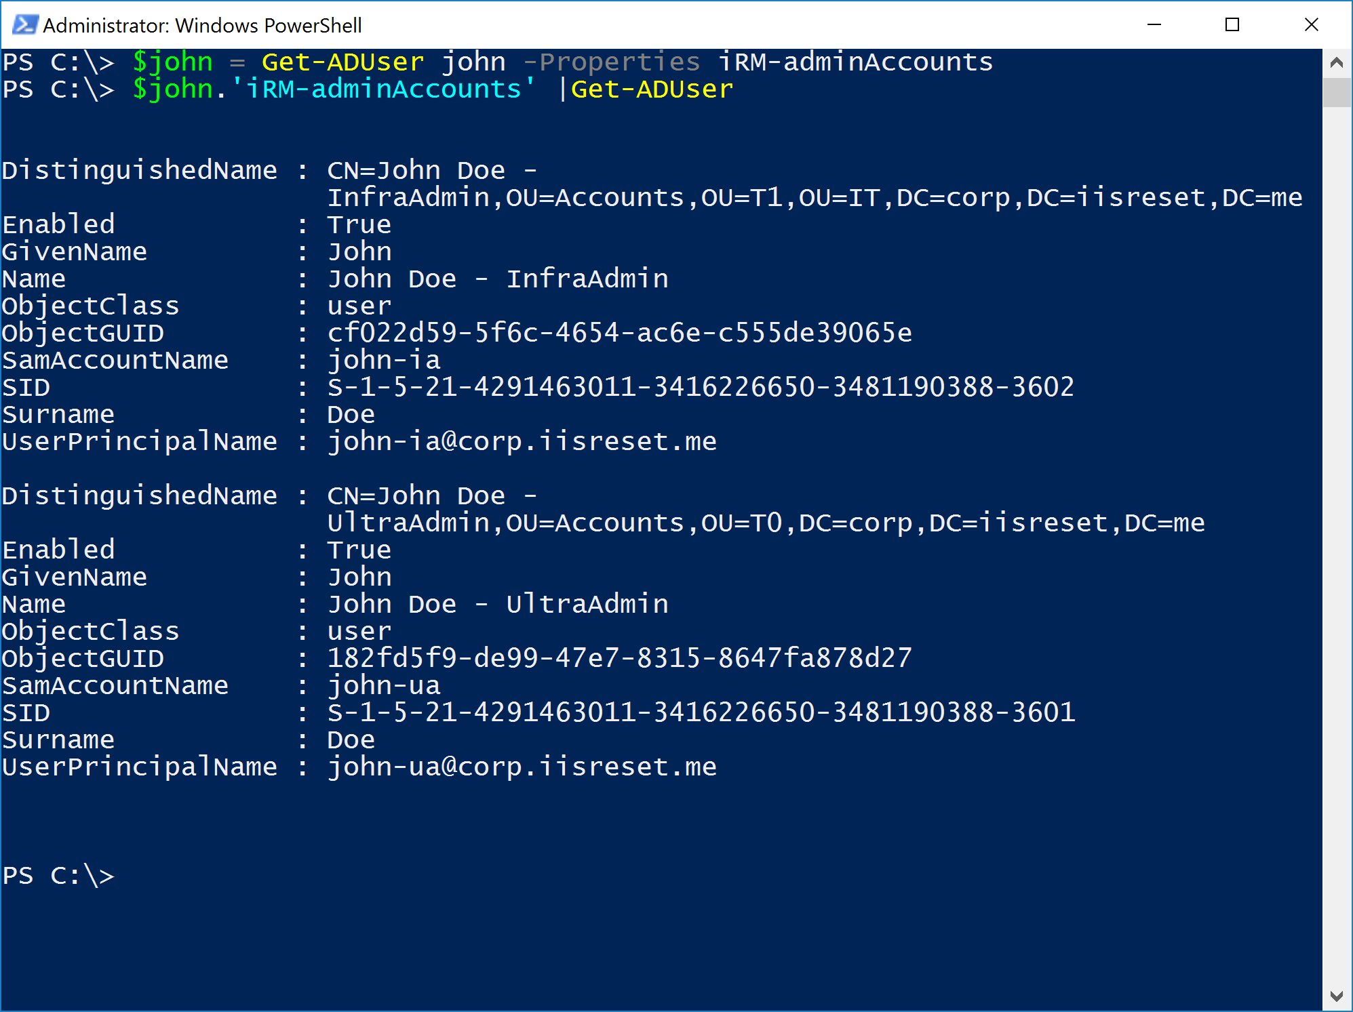The height and width of the screenshot is (1012, 1353).
Task: Minimize the PowerShell window
Action: [x=1154, y=25]
